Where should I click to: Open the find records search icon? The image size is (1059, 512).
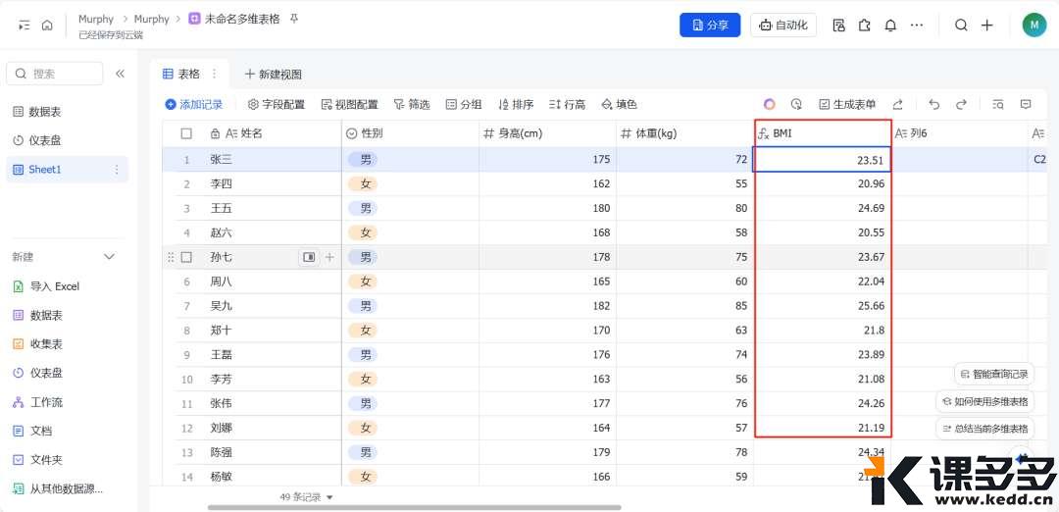998,104
